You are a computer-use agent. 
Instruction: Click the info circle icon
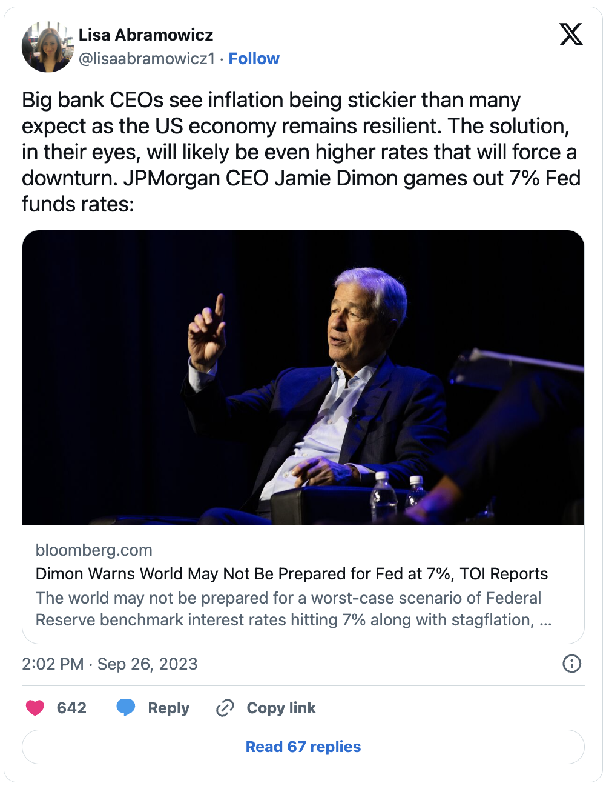tap(571, 664)
